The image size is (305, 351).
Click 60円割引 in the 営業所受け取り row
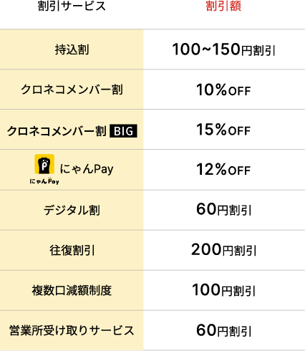[x=224, y=330]
